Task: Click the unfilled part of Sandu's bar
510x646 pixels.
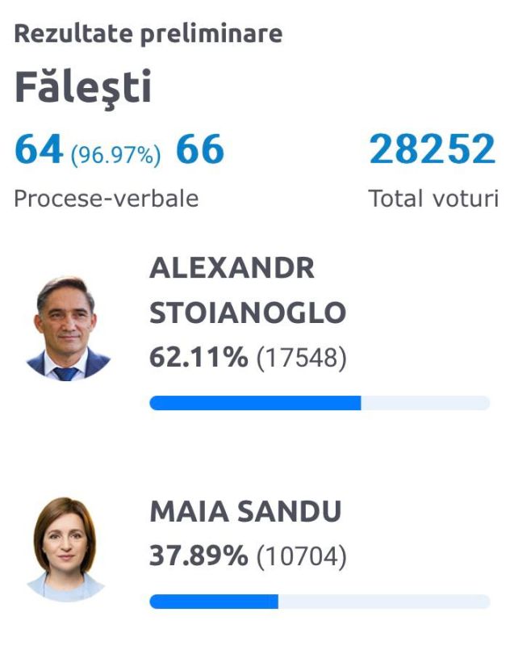Action: [x=384, y=602]
